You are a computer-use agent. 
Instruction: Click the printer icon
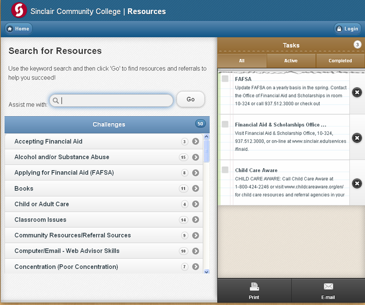coord(254,287)
